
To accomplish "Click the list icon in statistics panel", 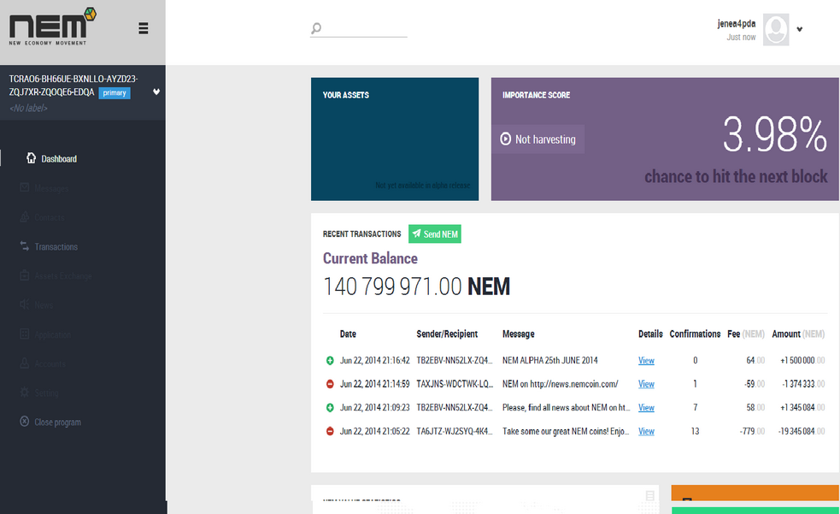I will (649, 496).
